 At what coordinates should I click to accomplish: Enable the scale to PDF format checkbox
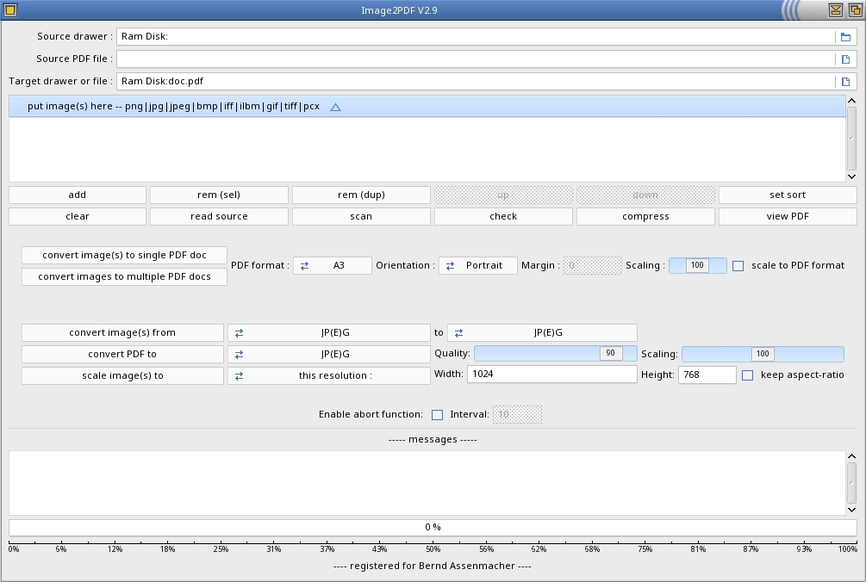738,266
